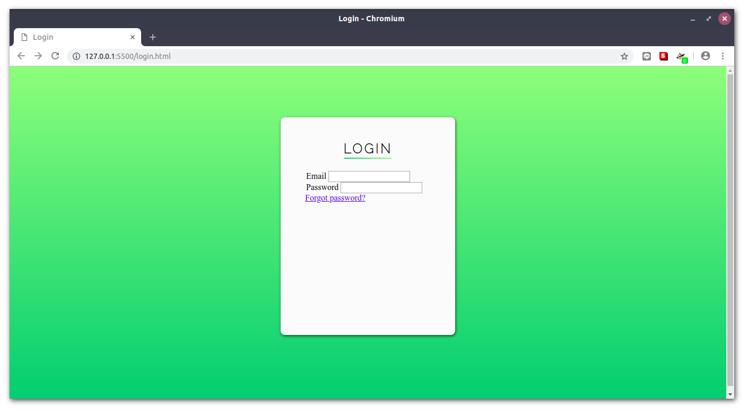Open the Chromium profile avatar menu
This screenshot has height=413, width=748.
(x=706, y=56)
